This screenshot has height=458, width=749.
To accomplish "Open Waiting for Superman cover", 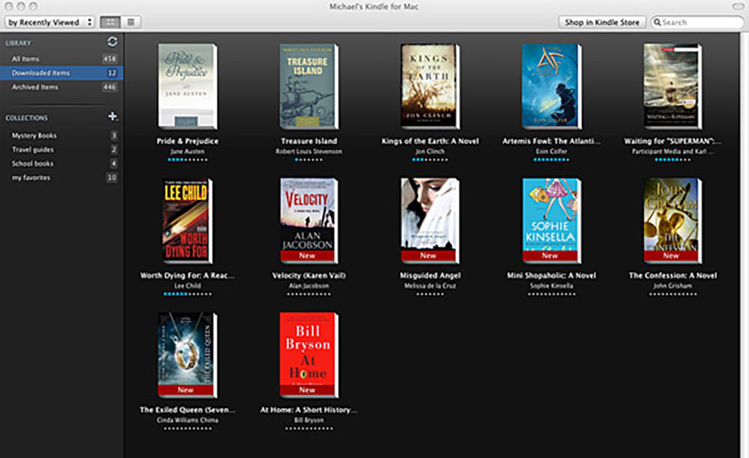I will [673, 86].
